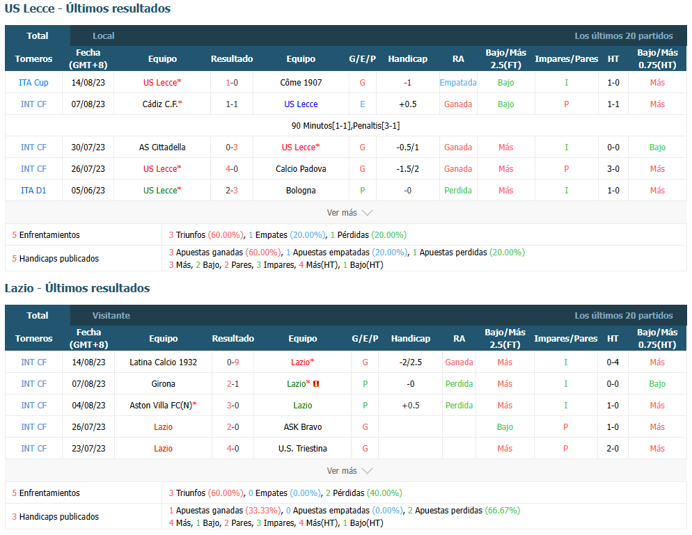692x535 pixels.
Task: Click the Resultado header in US Lecce table
Action: point(232,58)
